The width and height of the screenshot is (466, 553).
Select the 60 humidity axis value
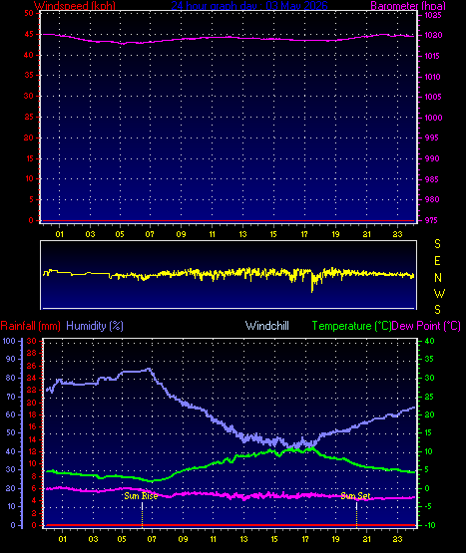11,415
